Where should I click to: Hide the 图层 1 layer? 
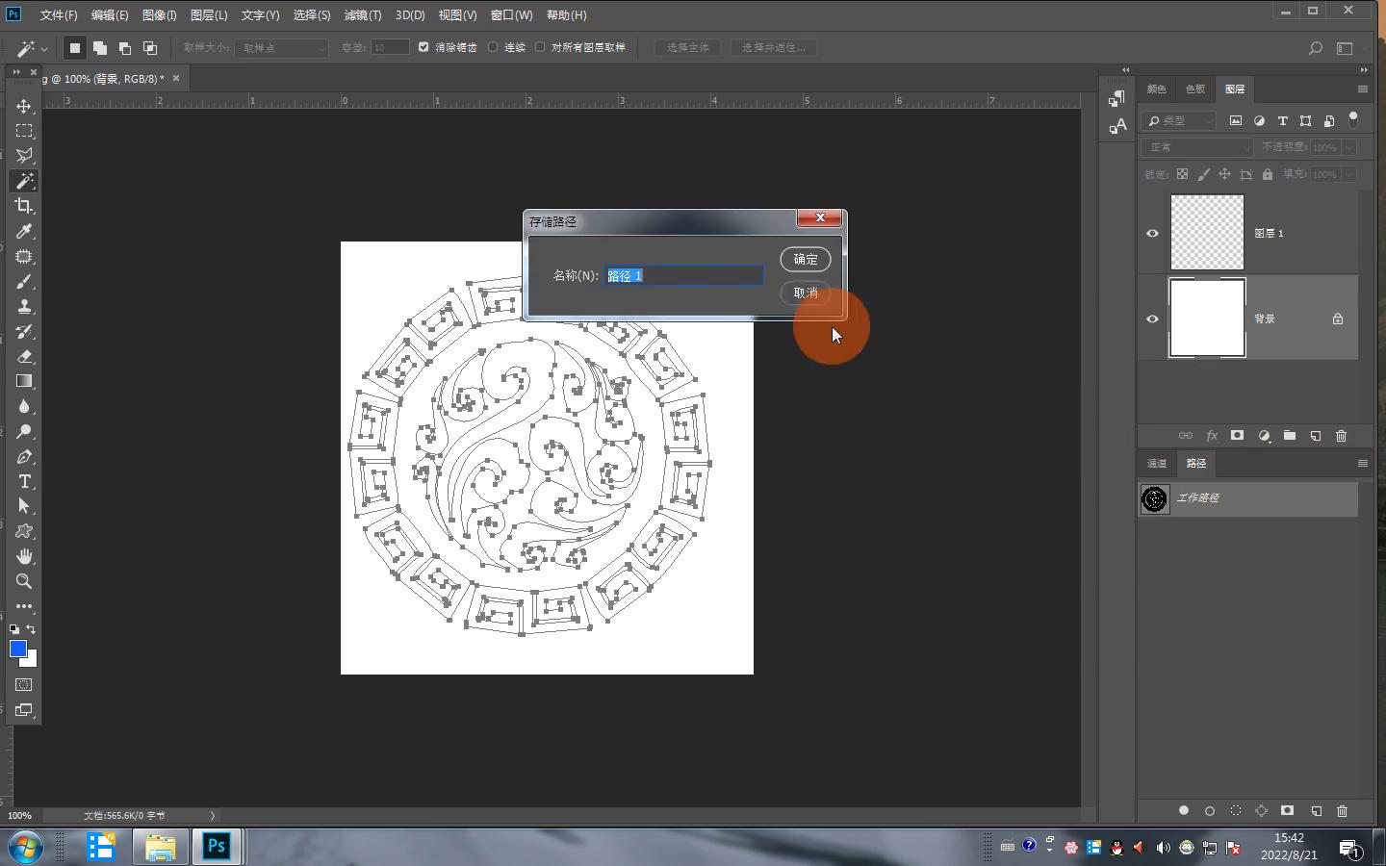point(1152,233)
